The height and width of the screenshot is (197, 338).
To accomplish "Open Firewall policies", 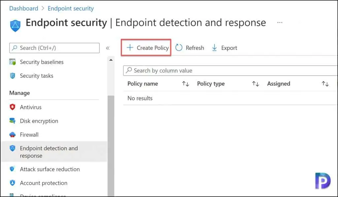I will pos(29,135).
